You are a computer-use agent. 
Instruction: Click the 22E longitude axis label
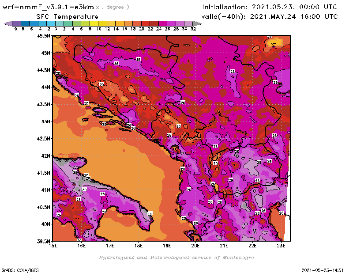pos(252,246)
